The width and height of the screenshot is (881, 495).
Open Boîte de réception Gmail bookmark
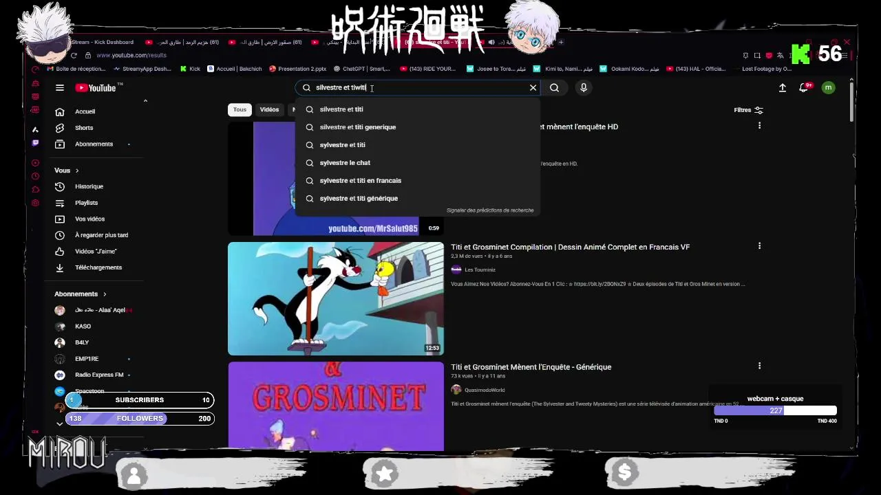76,69
